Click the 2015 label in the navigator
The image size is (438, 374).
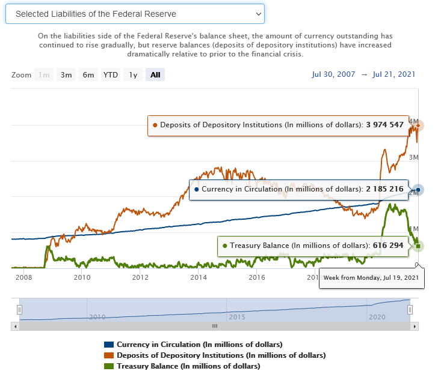[x=237, y=317]
